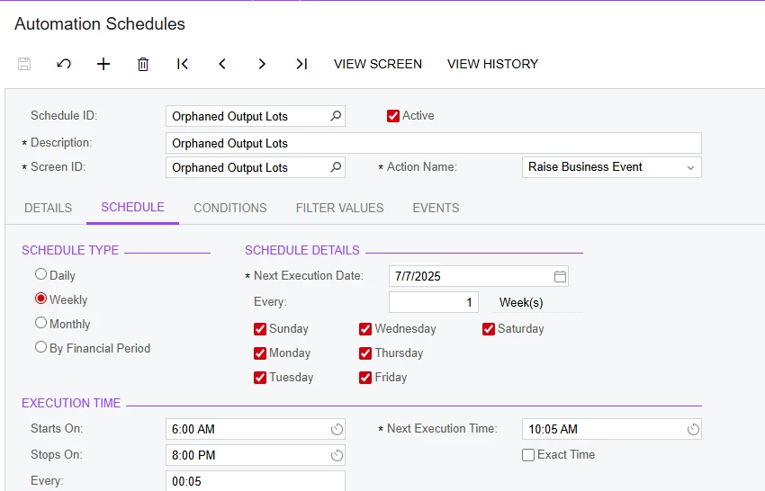Screen dimensions: 765x491
Task: Click the Next Execution Date field
Action: pyautogui.click(x=479, y=276)
